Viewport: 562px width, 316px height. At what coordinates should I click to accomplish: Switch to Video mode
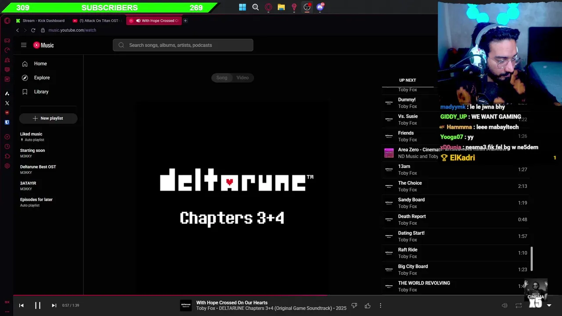coord(242,78)
